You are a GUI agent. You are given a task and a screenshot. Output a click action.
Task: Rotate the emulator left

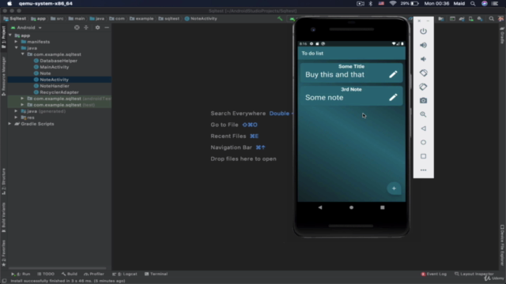coord(423,73)
